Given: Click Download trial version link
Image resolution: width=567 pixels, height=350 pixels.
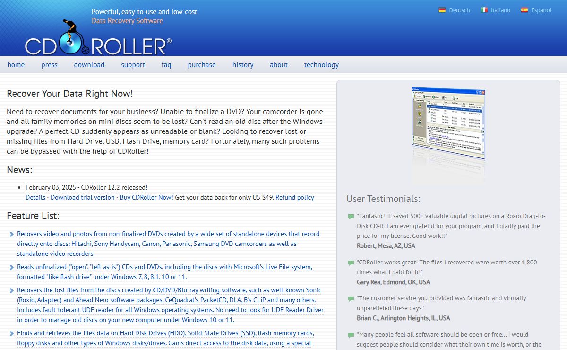Looking at the screenshot, I should tap(83, 197).
